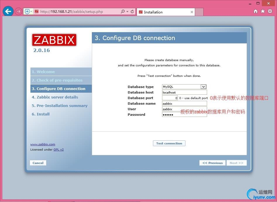Open the GPL v2 license link
277x202 pixels.
point(59,150)
